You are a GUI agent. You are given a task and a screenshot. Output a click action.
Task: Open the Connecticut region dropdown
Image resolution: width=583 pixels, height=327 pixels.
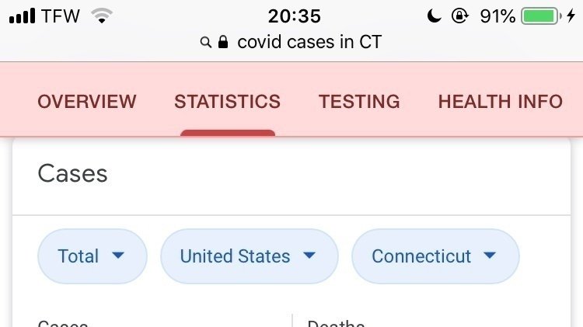click(x=435, y=256)
